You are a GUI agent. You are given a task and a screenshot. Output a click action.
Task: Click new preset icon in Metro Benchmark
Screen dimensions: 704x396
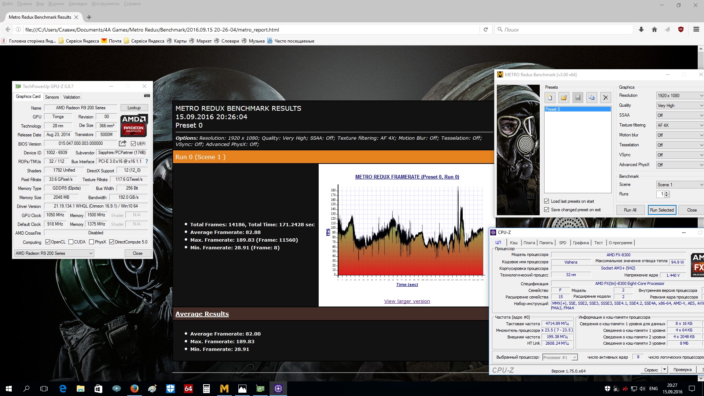550,98
